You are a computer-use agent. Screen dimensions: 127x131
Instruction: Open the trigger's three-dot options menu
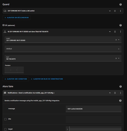[120, 11]
